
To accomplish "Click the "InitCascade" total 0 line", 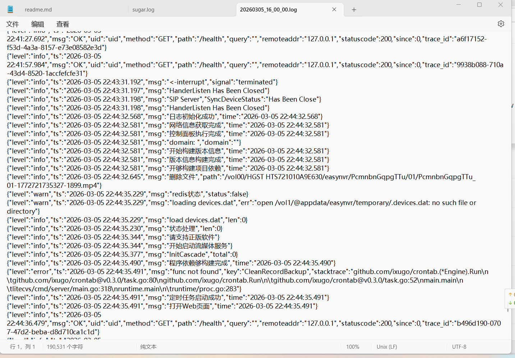I will (123, 255).
